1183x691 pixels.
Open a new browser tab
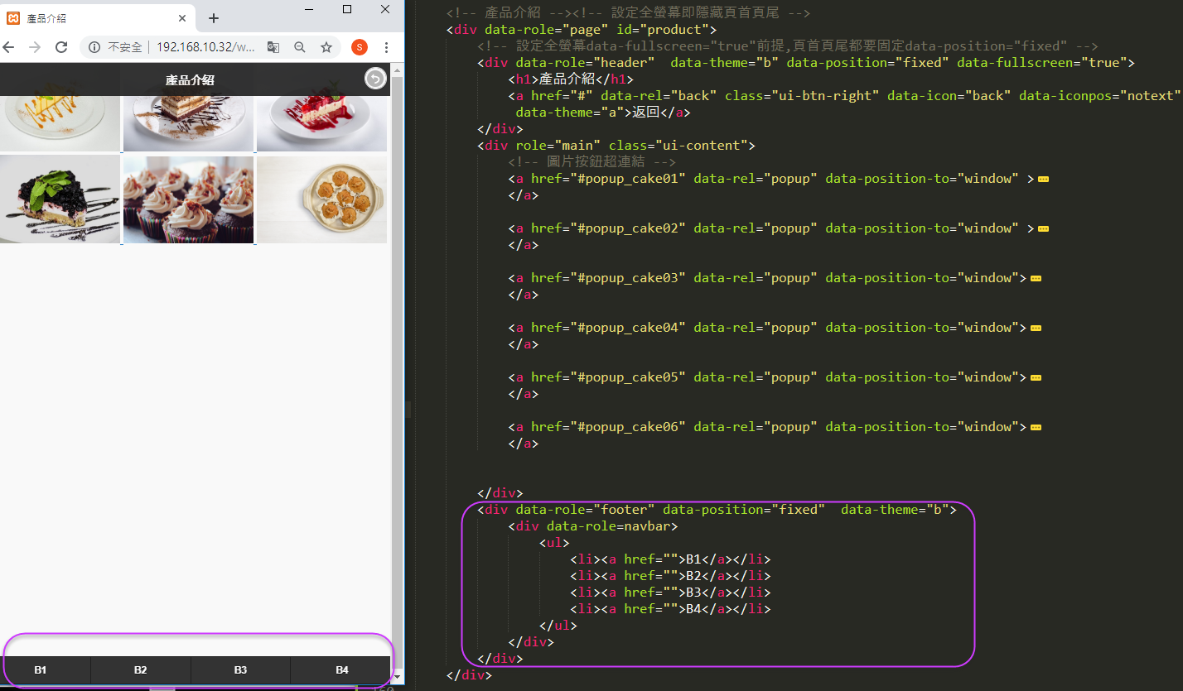coord(214,18)
